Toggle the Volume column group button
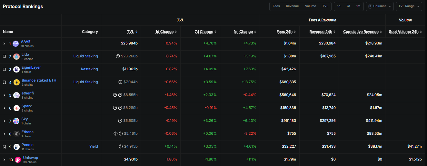The width and height of the screenshot is (427, 166). coord(311,6)
